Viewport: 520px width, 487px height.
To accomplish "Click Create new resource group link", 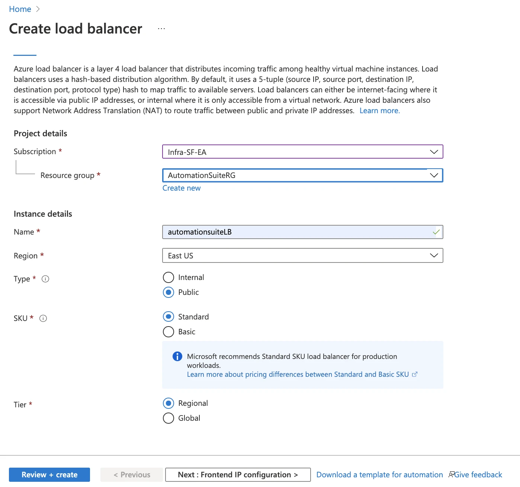I will pyautogui.click(x=182, y=188).
